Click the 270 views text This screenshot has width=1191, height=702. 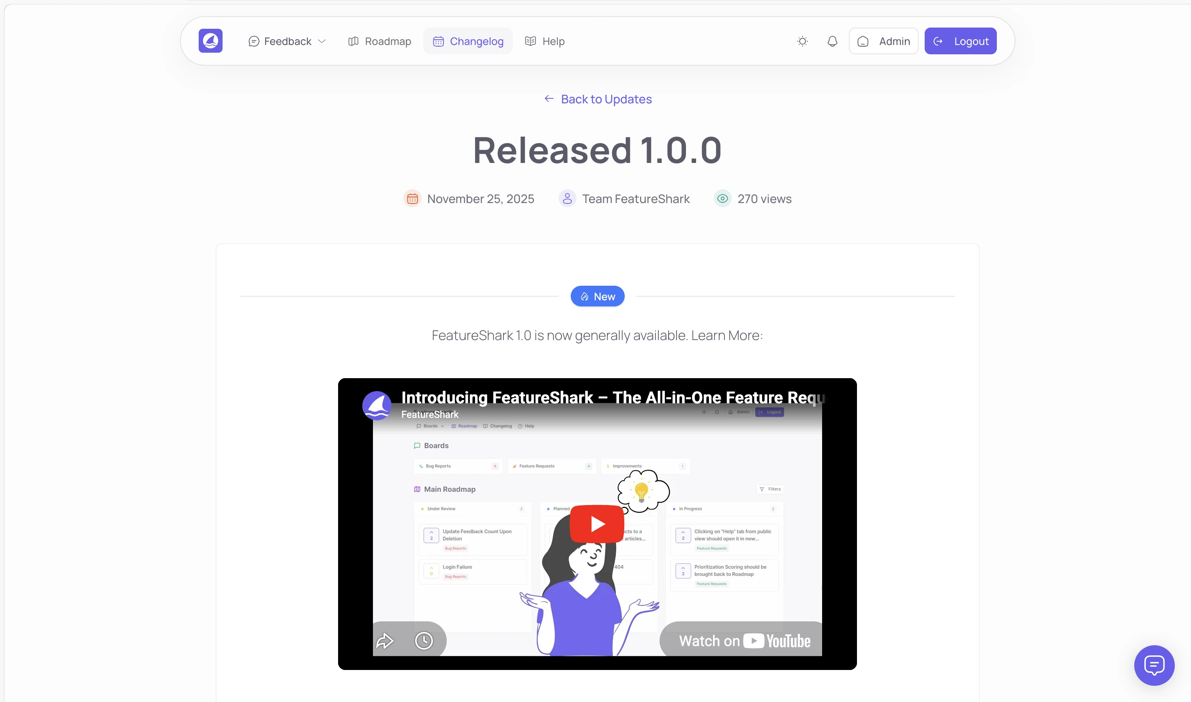[765, 199]
